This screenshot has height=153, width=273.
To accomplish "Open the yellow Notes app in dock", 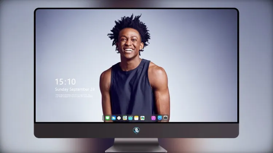I will coord(136,118).
